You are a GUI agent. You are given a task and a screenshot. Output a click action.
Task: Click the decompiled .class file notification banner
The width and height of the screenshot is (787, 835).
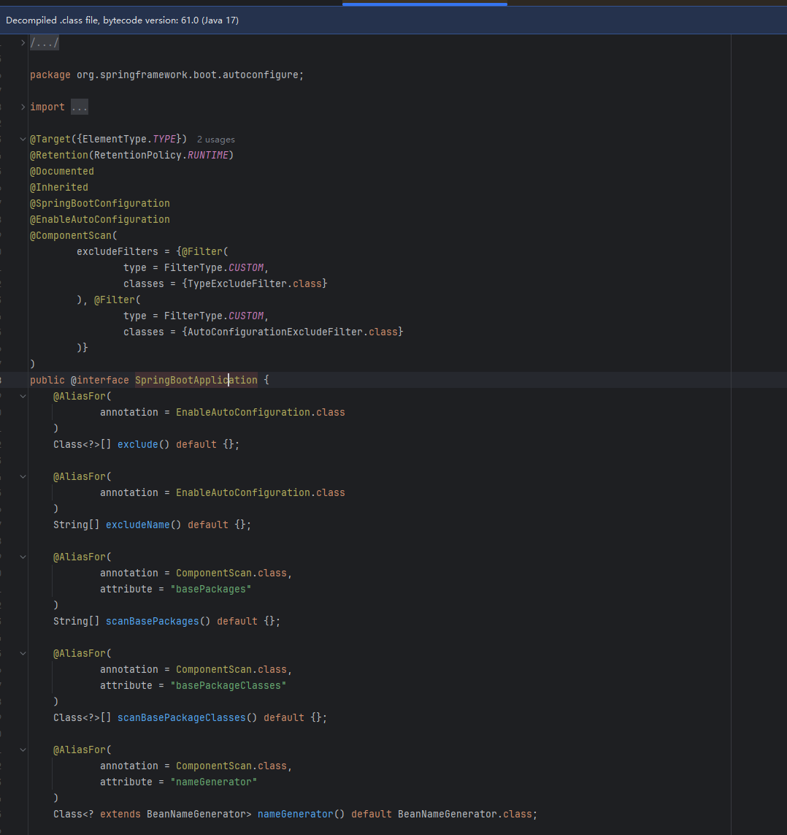point(393,20)
